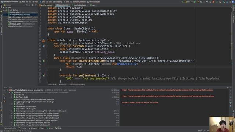The height and width of the screenshot is (132, 235).
Task: Toggle the Hierarchy tool window on right edge
Action: [234, 19]
